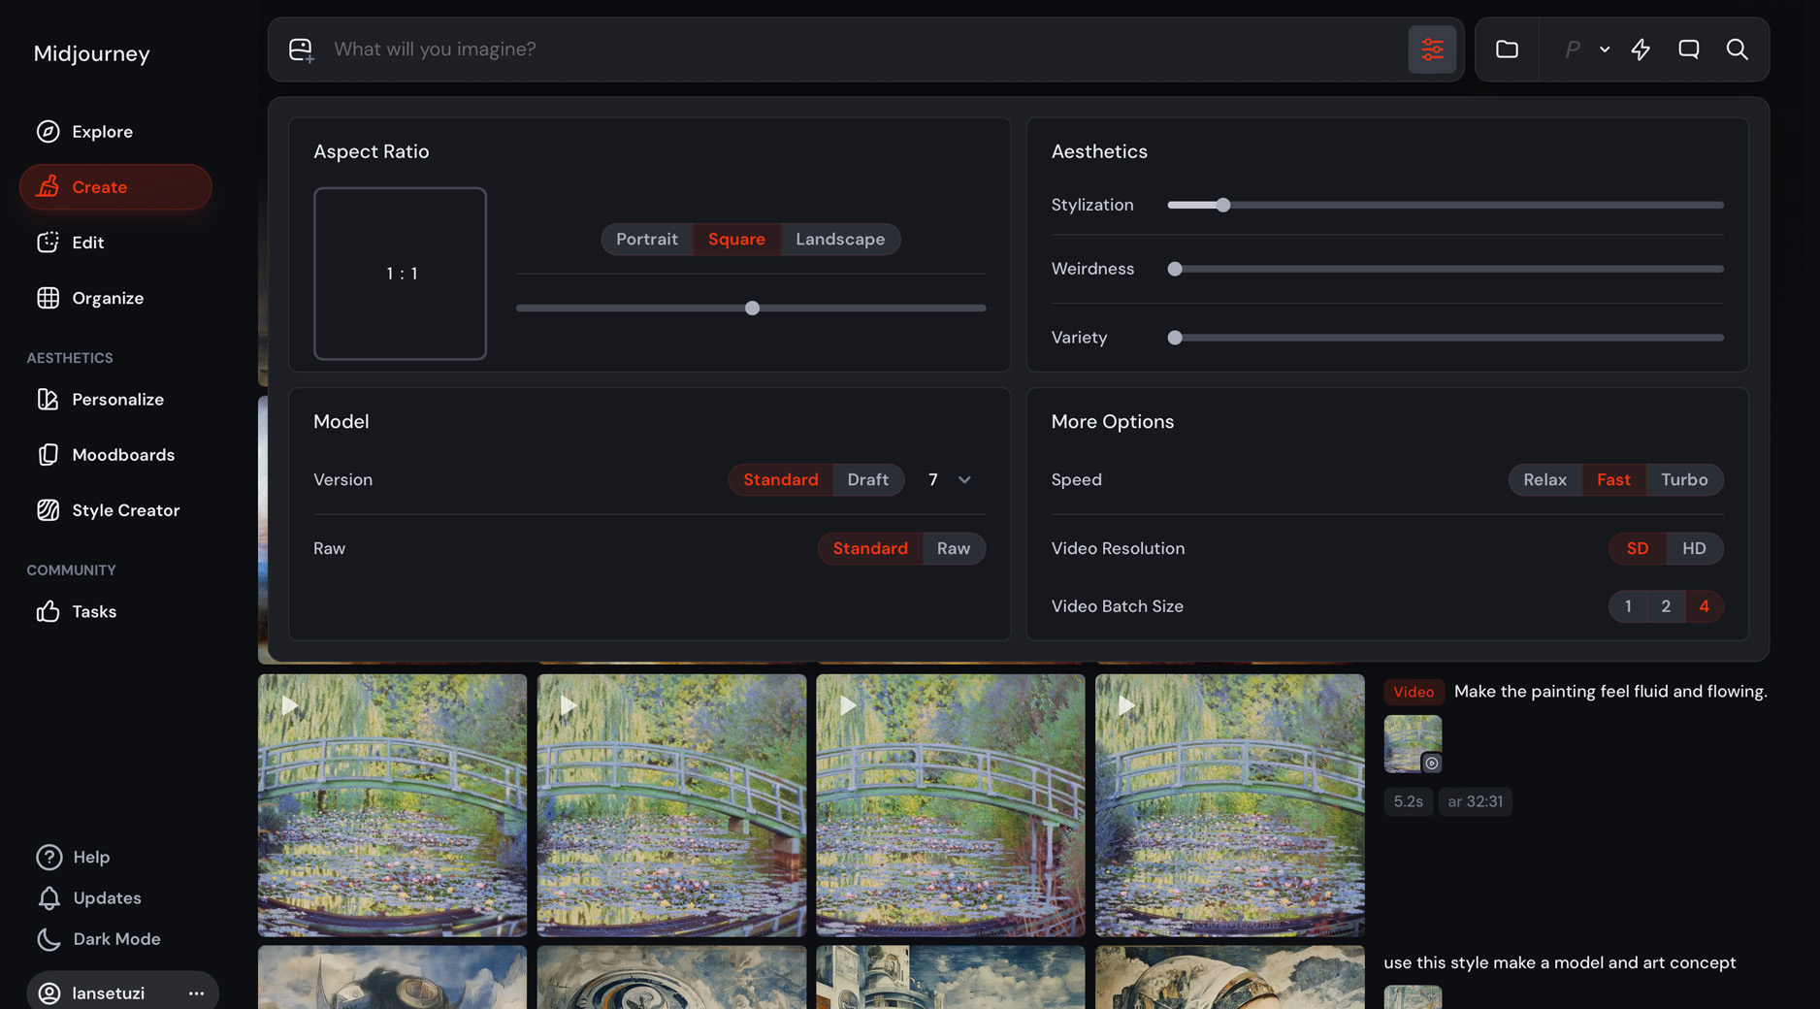The width and height of the screenshot is (1820, 1009).
Task: Open the Tasks page
Action: tap(115, 611)
